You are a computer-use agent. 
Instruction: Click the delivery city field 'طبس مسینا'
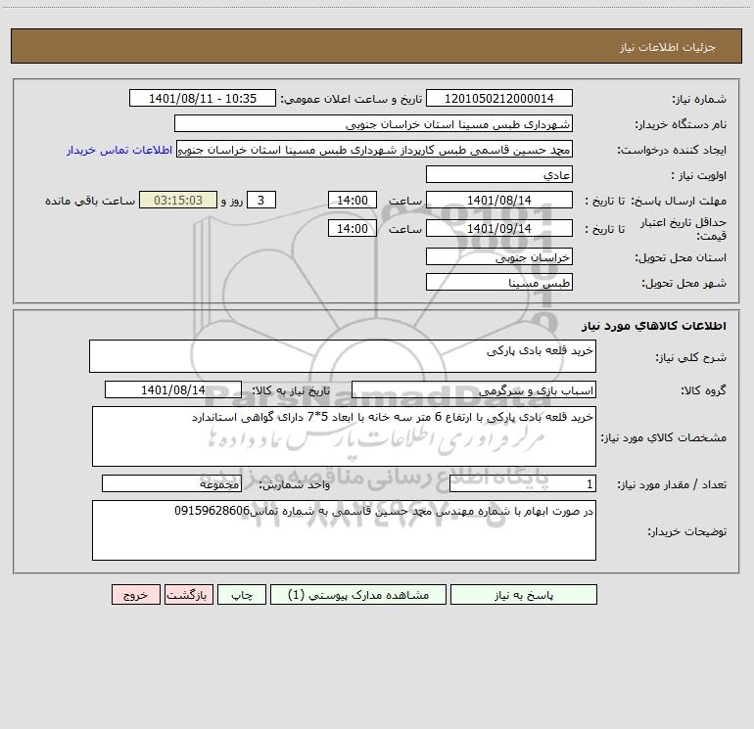pyautogui.click(x=499, y=282)
